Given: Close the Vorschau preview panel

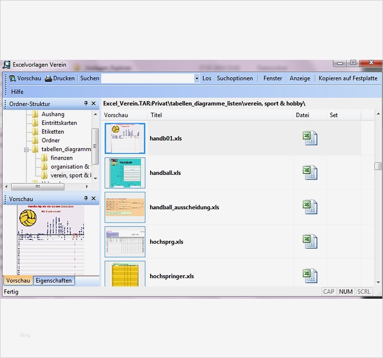Looking at the screenshot, I should pyautogui.click(x=93, y=198).
